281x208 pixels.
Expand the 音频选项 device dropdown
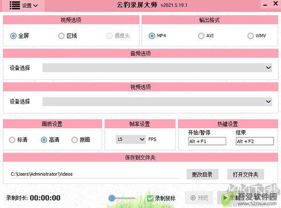point(157,68)
